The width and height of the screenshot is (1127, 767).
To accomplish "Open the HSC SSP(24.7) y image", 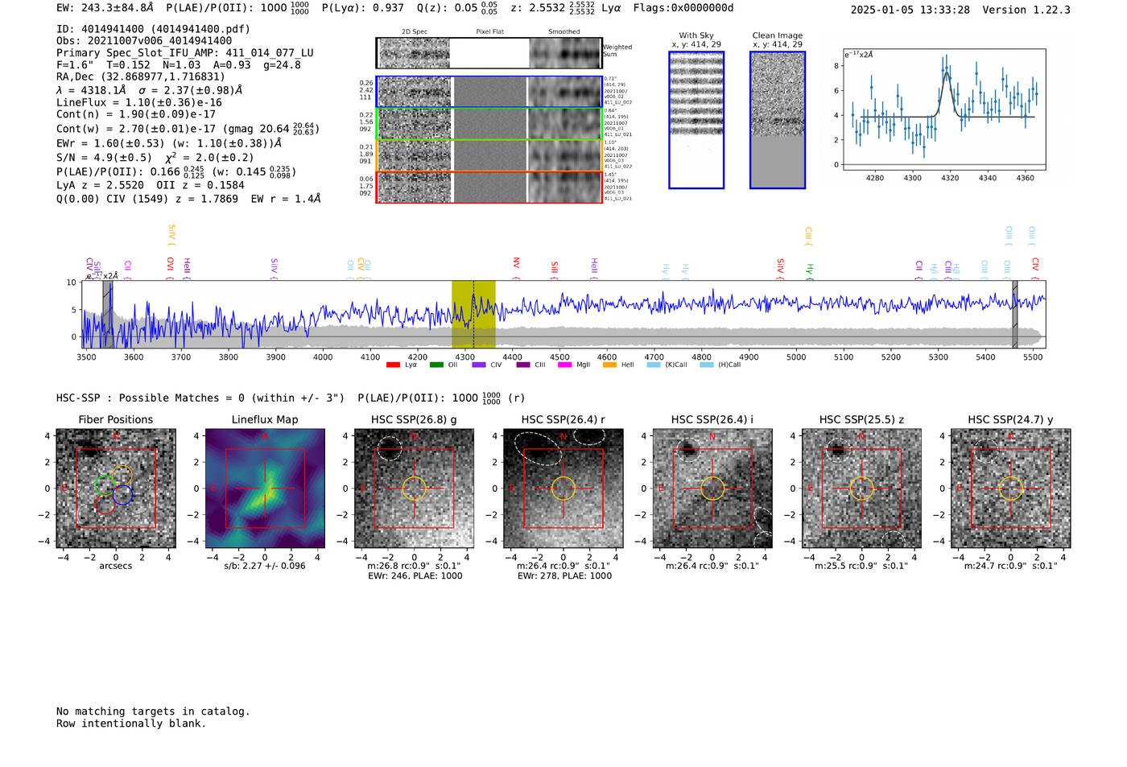I will (1010, 489).
